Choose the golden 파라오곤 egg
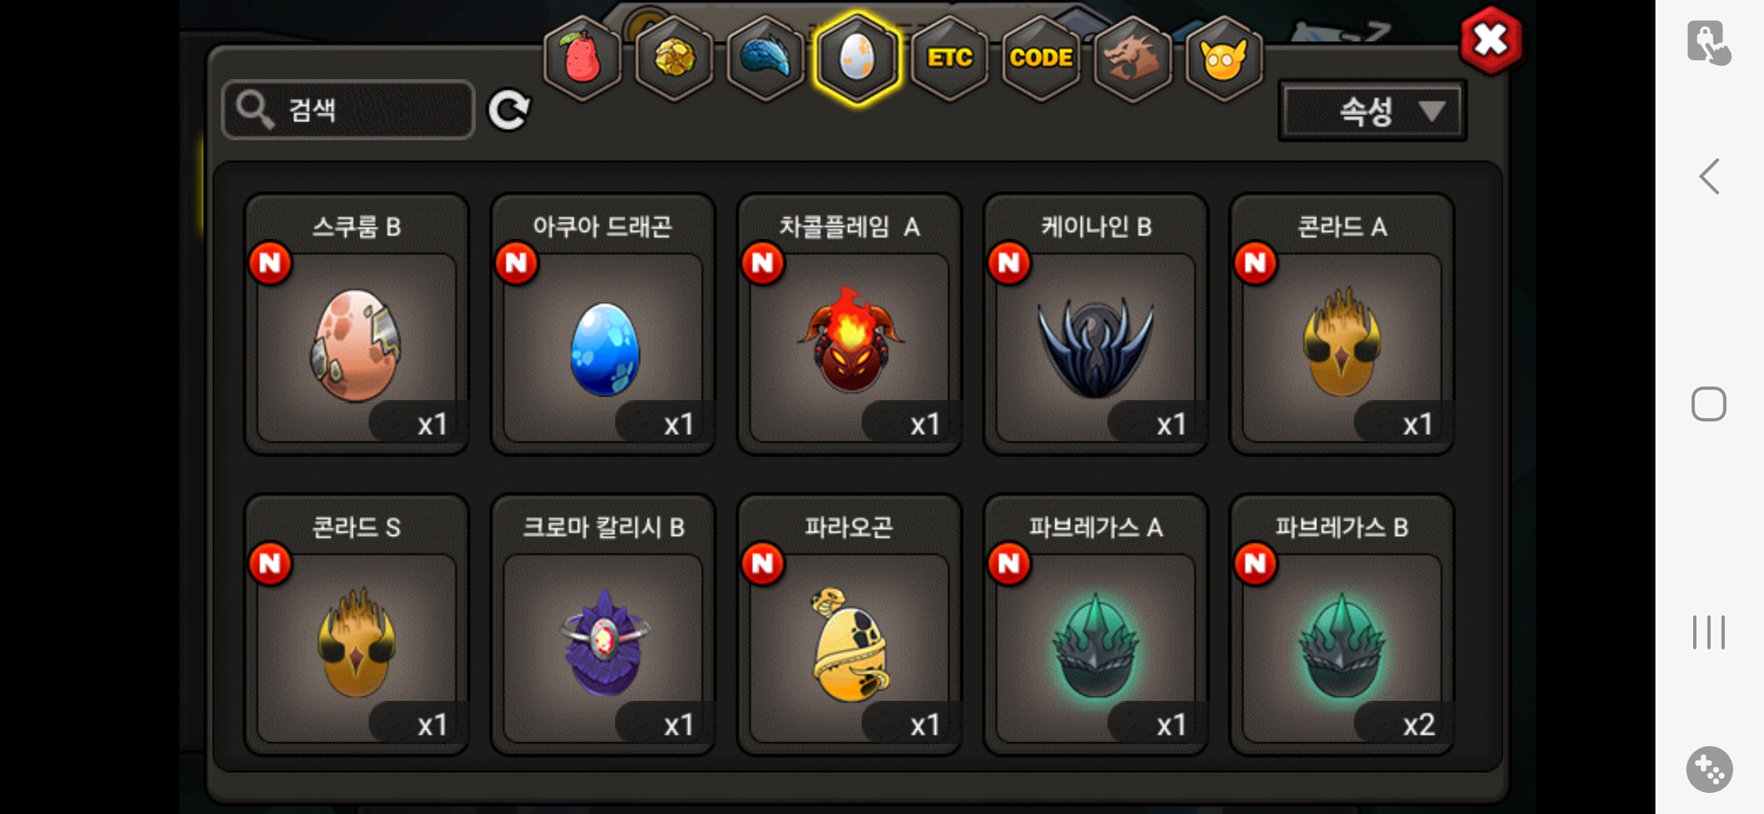The height and width of the screenshot is (814, 1764). click(850, 625)
